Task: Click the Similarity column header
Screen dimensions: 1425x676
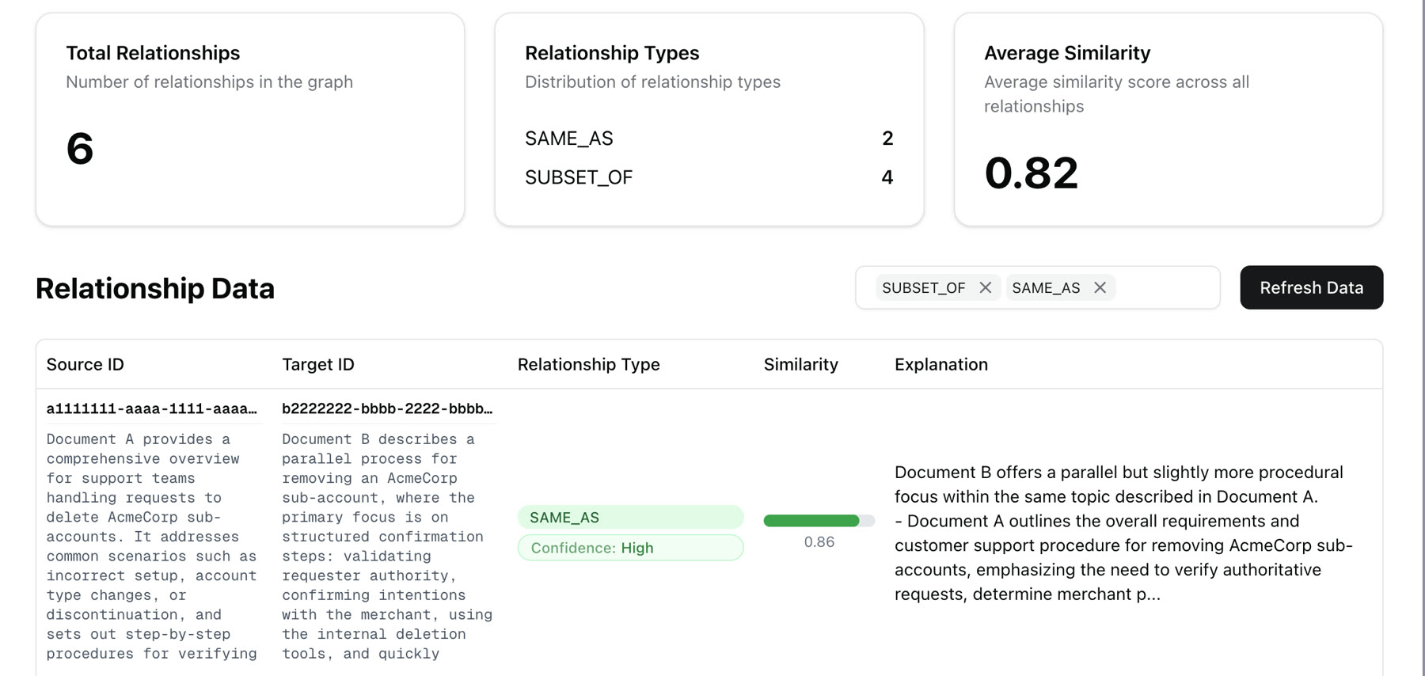Action: point(800,364)
